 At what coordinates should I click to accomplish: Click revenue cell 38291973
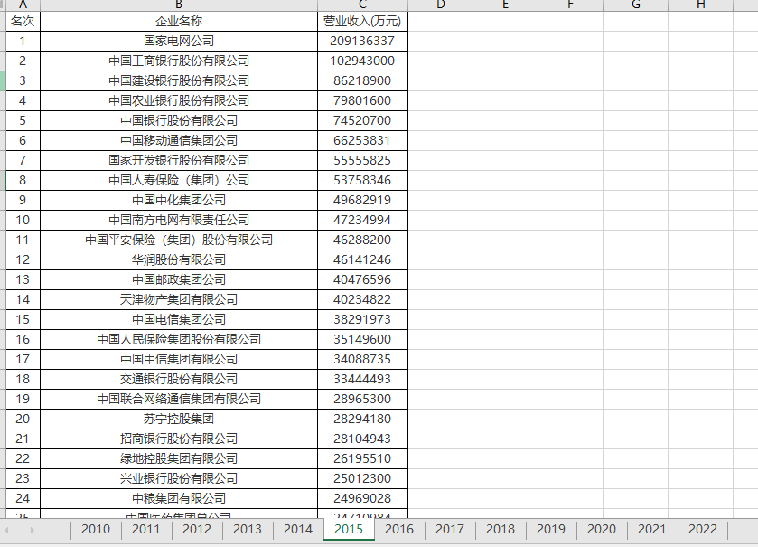[362, 319]
